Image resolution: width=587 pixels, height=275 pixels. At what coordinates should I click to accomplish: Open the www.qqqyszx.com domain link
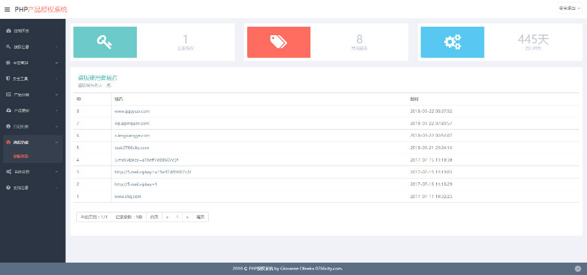tap(132, 111)
